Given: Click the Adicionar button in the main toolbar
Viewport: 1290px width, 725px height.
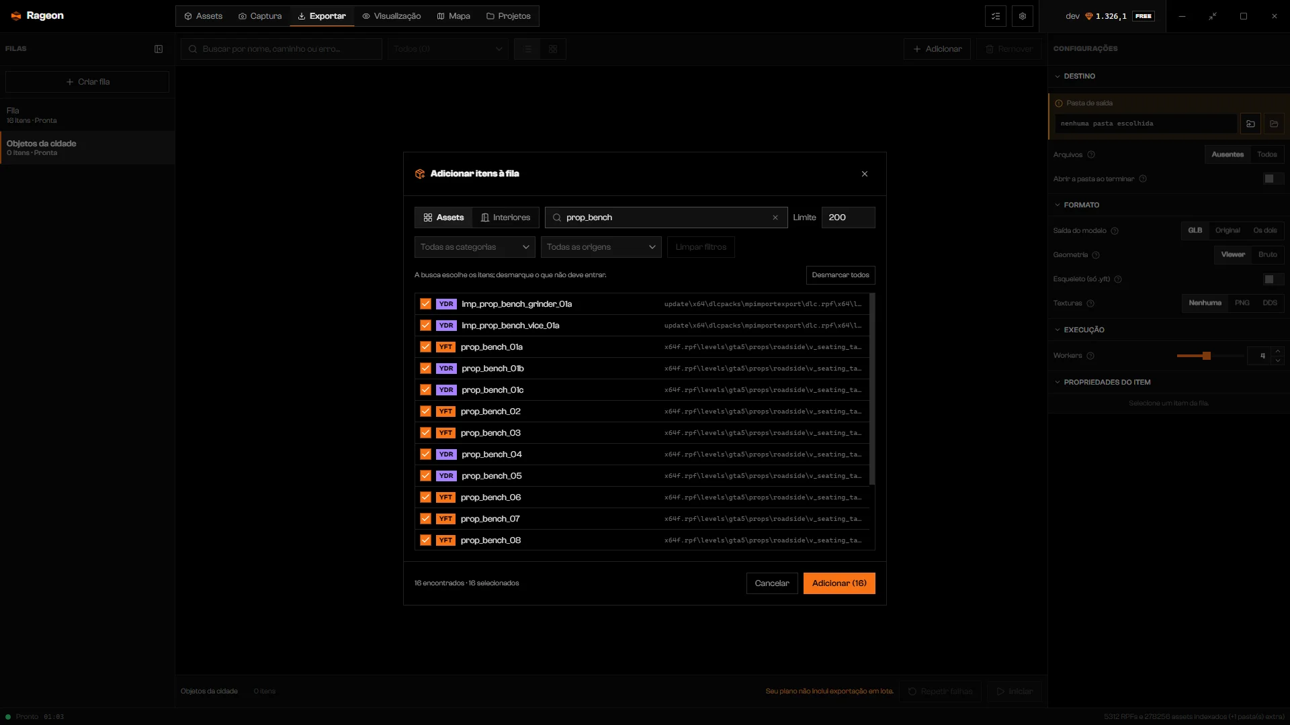Looking at the screenshot, I should pyautogui.click(x=937, y=49).
